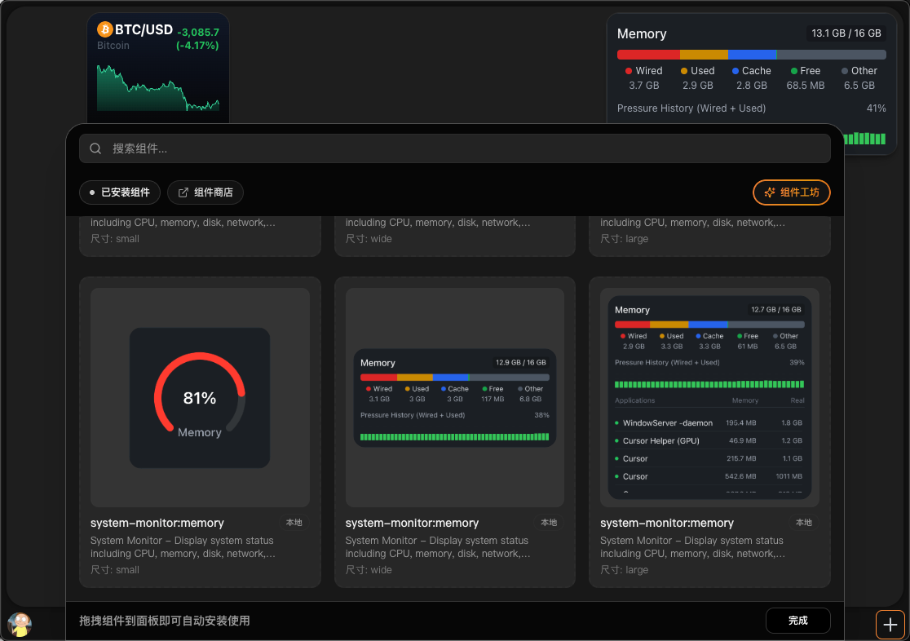Click the memory usage color bar on dashboard
The width and height of the screenshot is (910, 641).
tap(751, 55)
